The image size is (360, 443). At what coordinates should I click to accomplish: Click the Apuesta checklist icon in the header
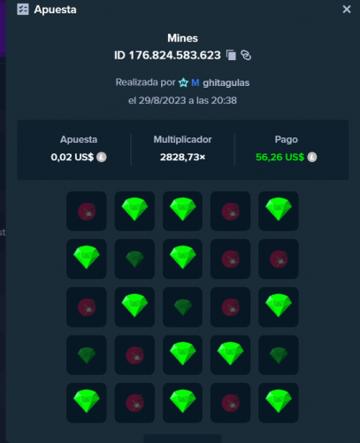pyautogui.click(x=23, y=10)
